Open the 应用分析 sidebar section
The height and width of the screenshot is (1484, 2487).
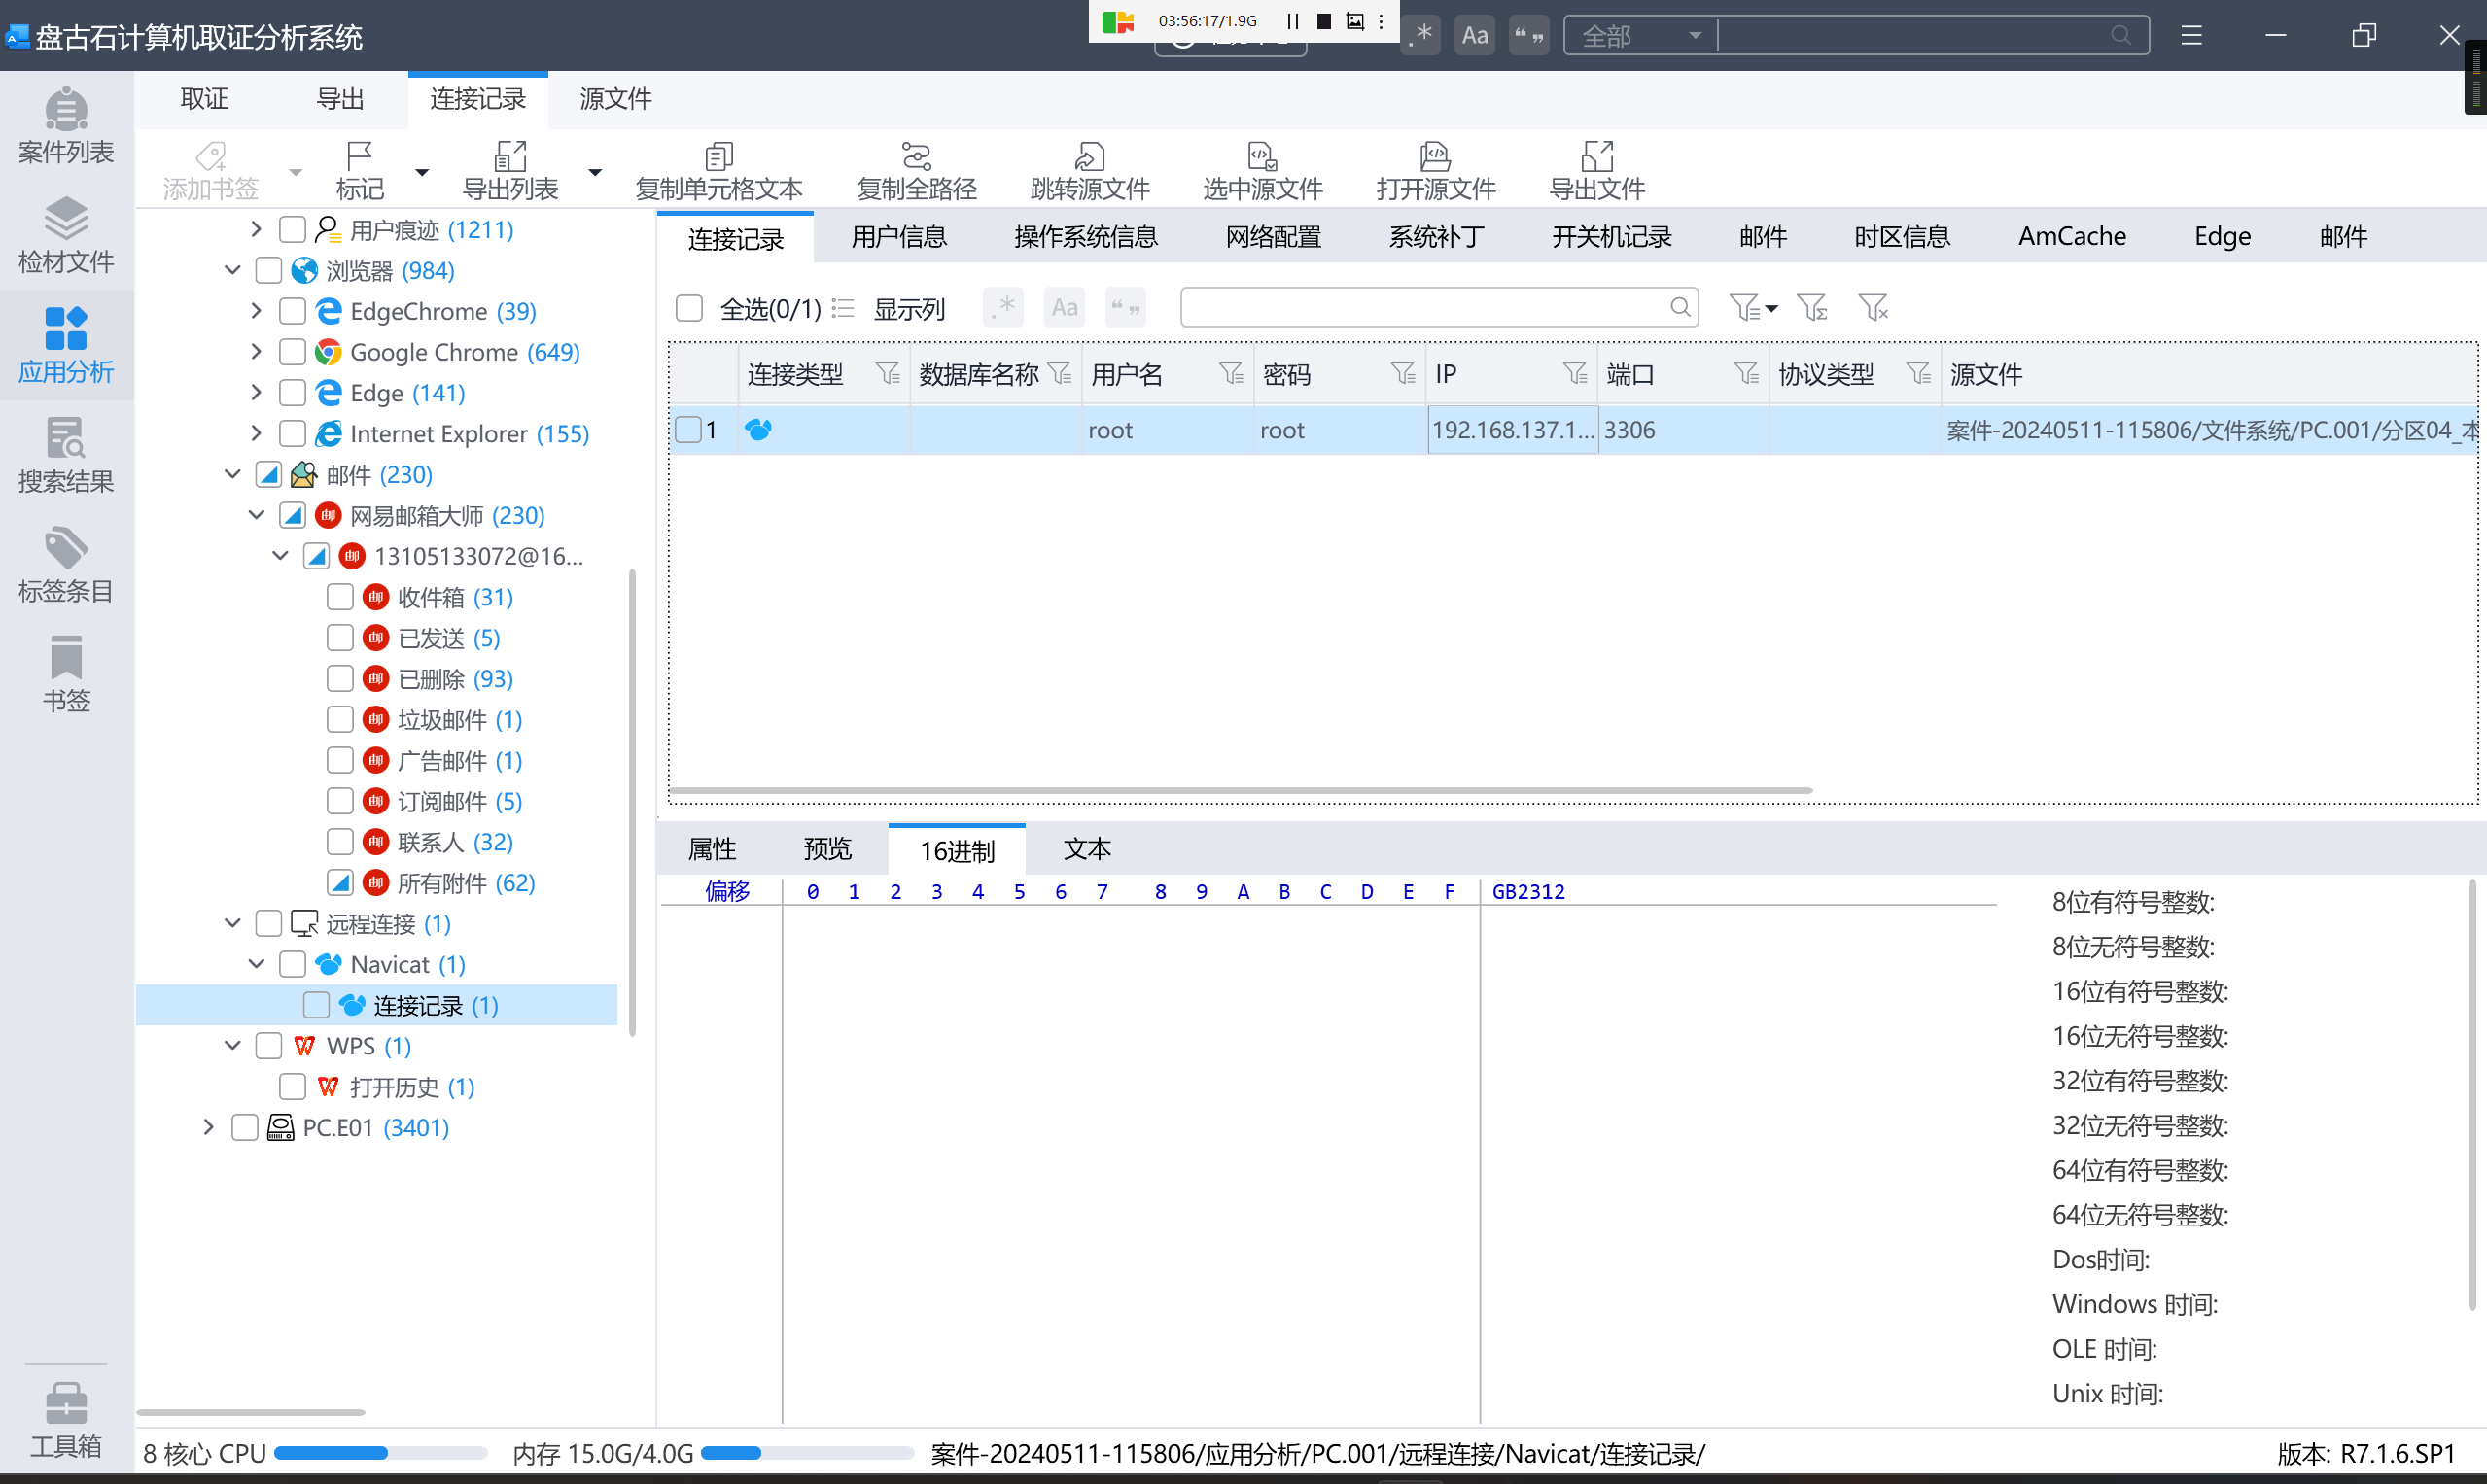(66, 345)
